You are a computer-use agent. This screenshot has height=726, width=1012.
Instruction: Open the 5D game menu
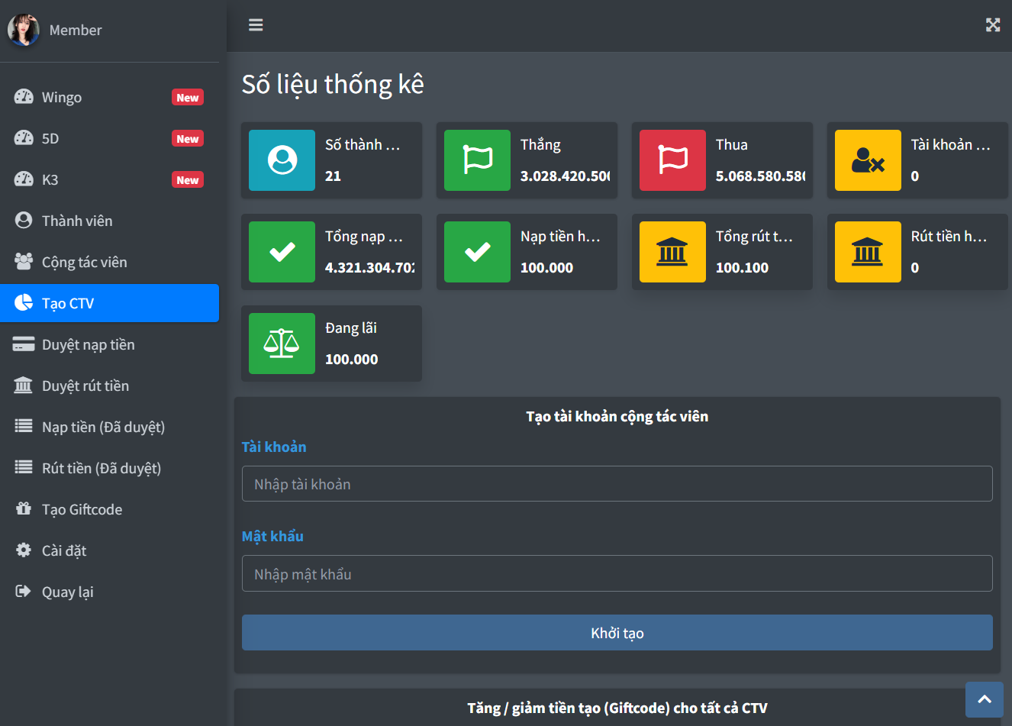[x=50, y=139]
